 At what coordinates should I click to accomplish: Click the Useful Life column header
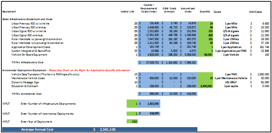pos(127,12)
